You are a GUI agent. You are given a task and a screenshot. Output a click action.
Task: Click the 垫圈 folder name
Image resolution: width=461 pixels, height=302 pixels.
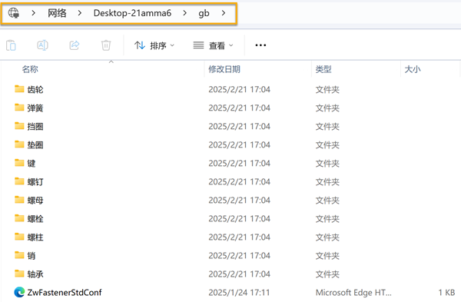pyautogui.click(x=35, y=145)
